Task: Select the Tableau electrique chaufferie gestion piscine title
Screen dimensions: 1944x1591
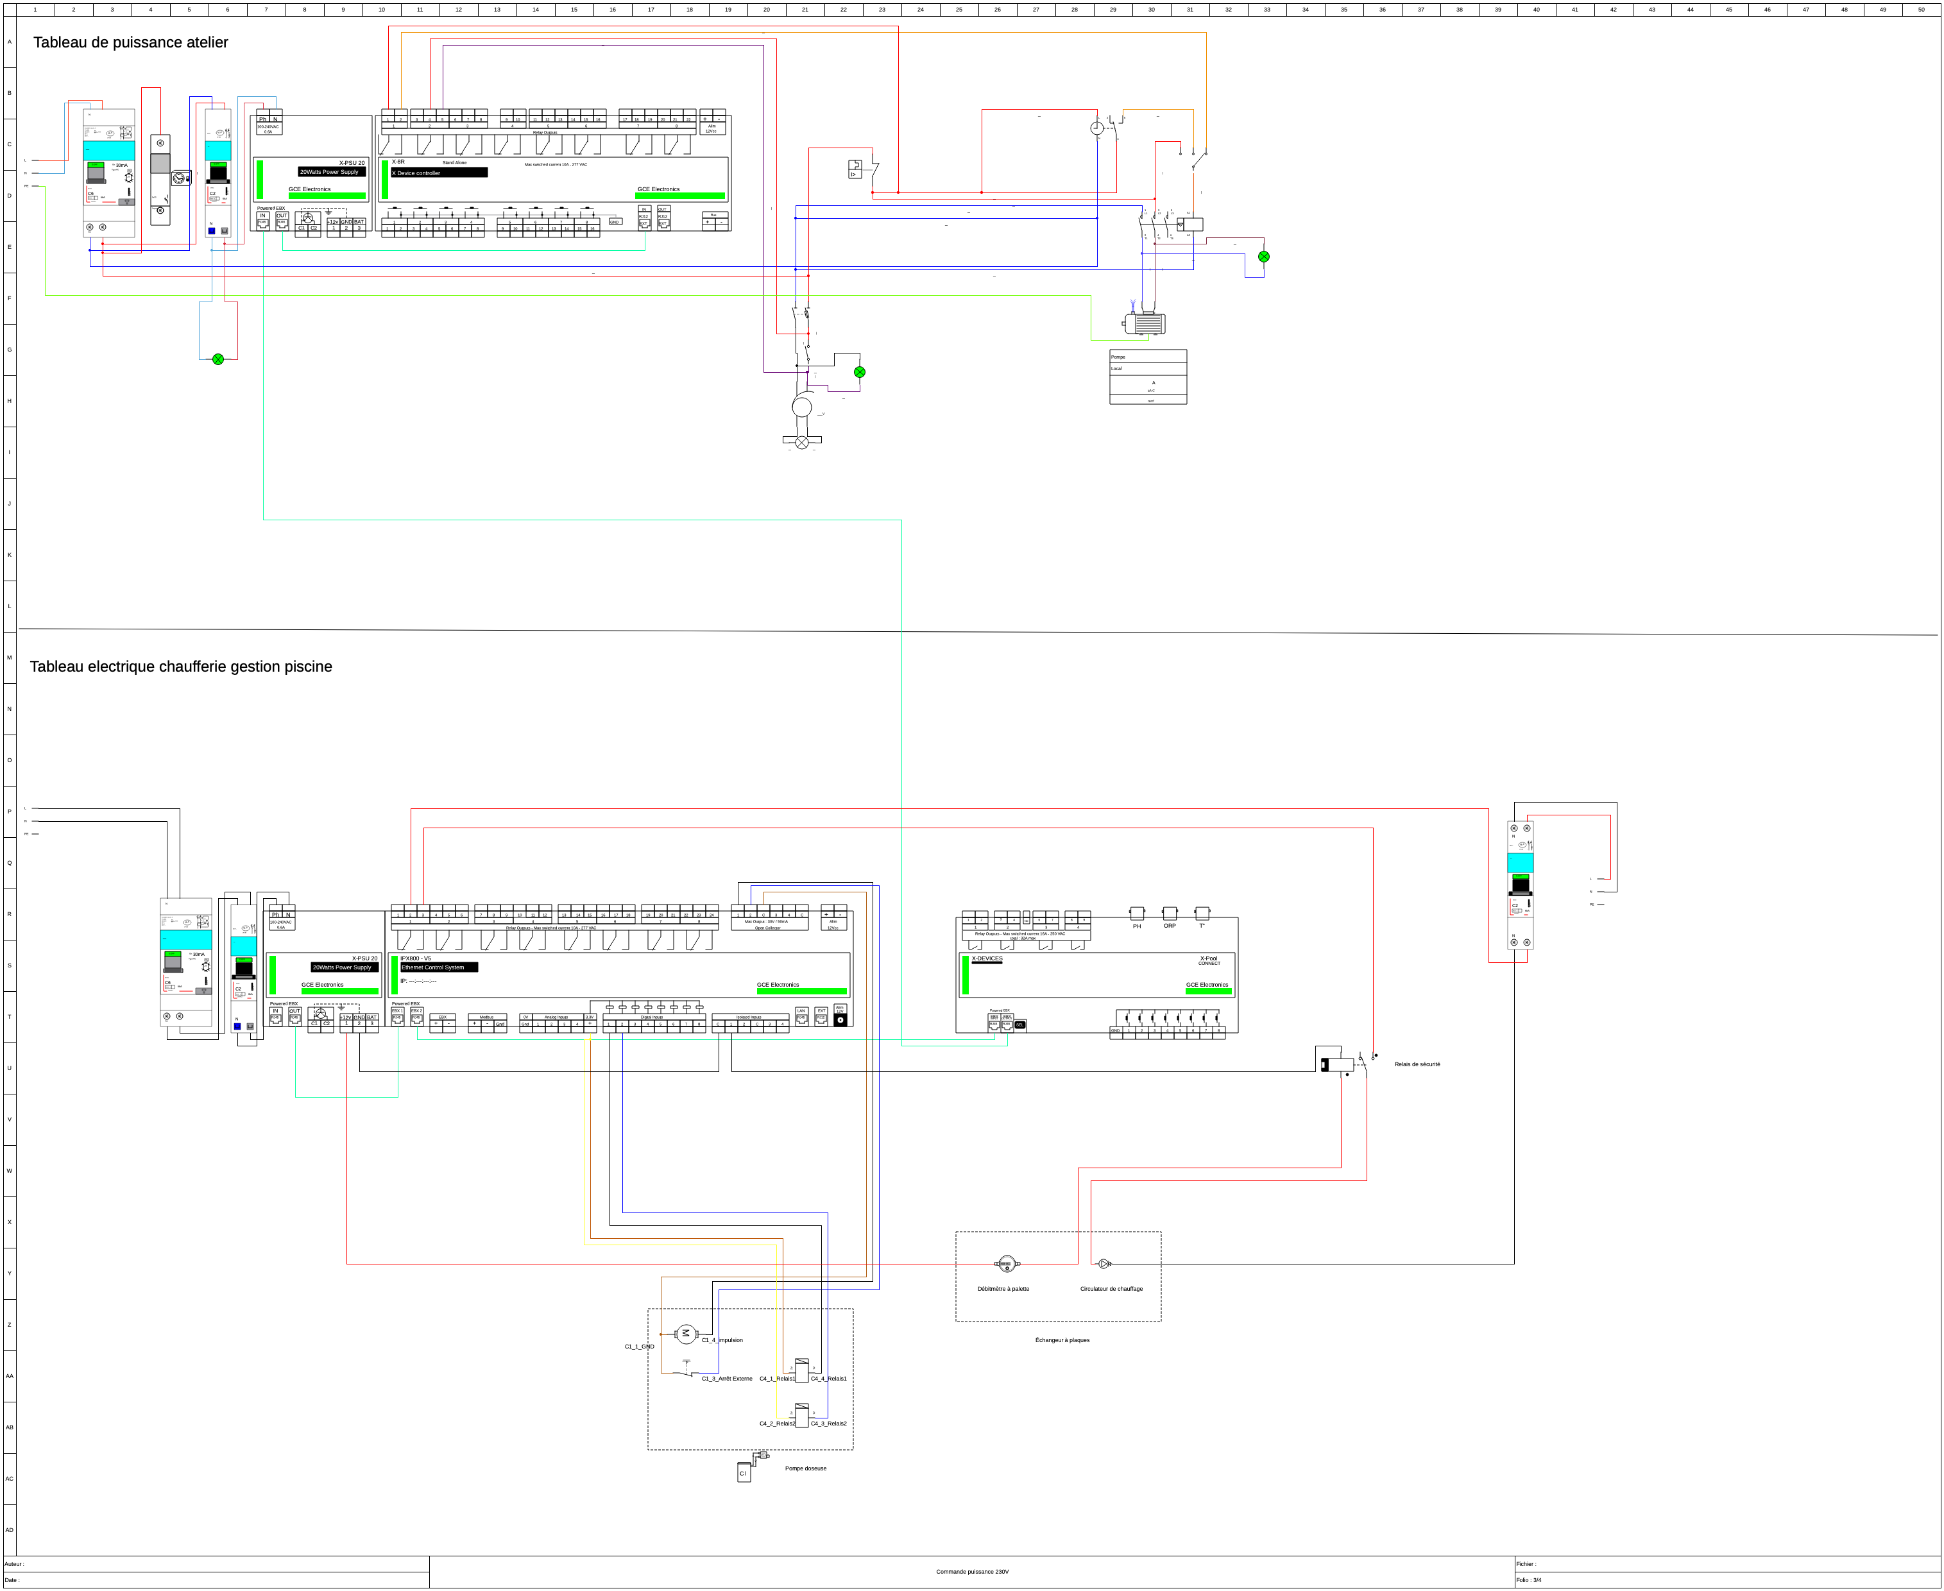Action: (x=180, y=667)
